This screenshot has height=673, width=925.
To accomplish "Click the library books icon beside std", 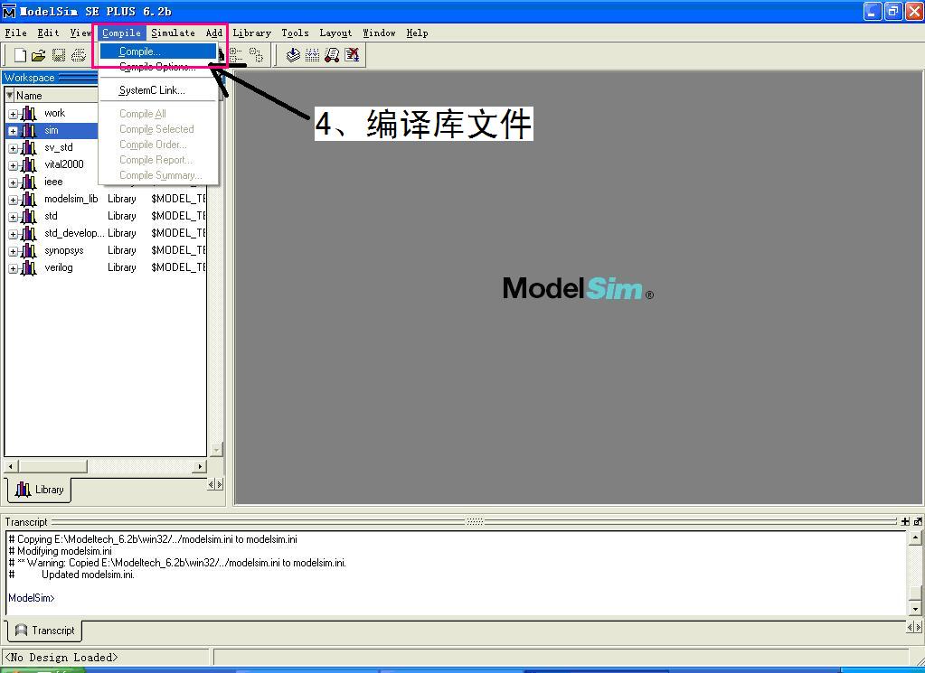I will pos(28,216).
